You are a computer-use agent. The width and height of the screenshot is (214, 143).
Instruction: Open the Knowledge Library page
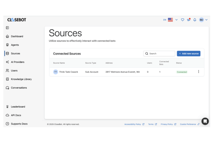(21, 79)
